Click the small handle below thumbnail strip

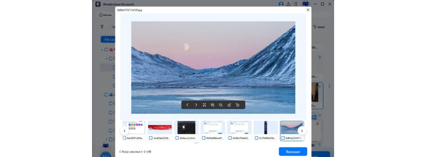click(x=196, y=142)
